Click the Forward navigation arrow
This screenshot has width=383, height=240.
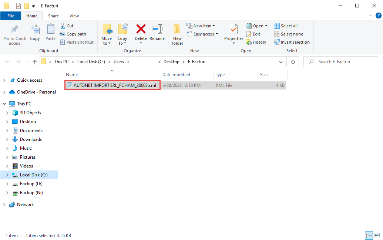pos(19,62)
